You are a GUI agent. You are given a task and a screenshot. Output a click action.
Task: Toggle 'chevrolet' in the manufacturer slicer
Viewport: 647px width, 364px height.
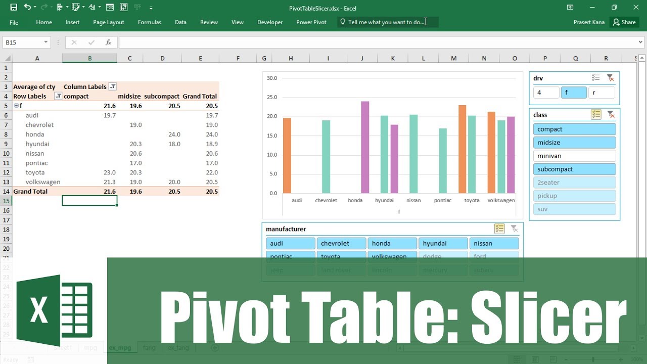click(x=342, y=244)
